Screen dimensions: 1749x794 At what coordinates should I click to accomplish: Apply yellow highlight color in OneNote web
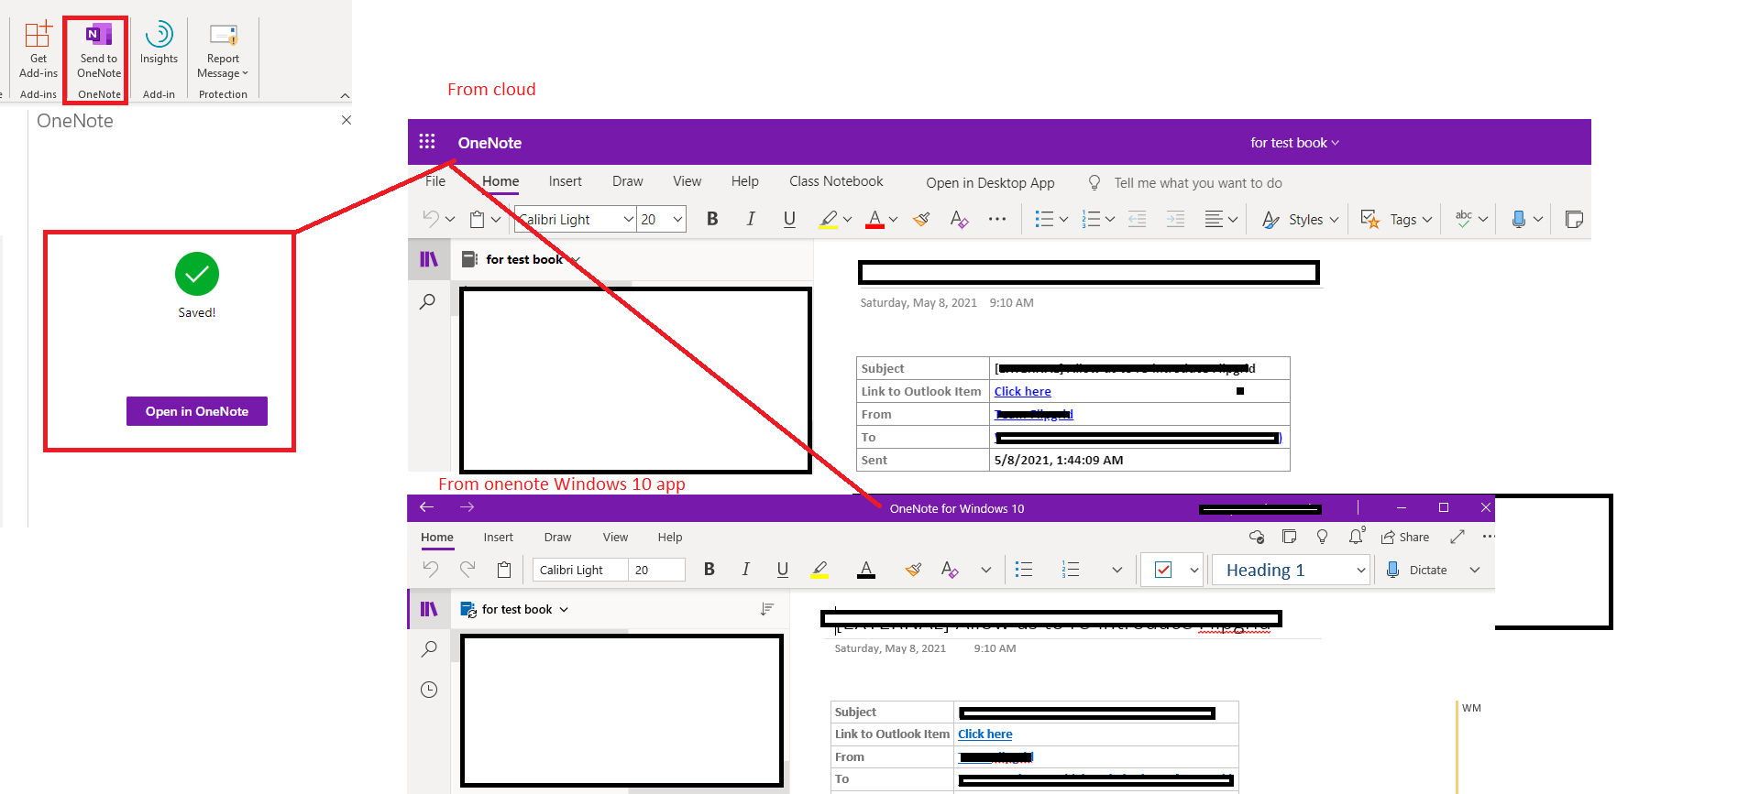829,219
